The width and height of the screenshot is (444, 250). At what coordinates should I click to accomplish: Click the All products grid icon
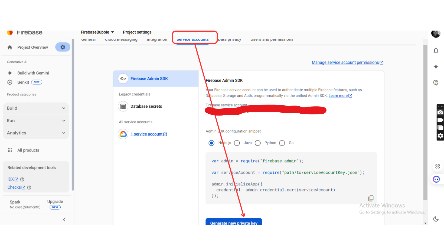[x=10, y=150]
